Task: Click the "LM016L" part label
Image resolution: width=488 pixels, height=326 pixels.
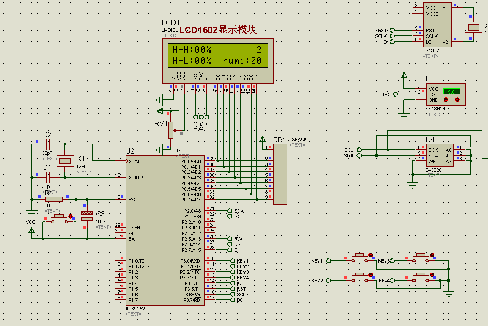Action: point(169,30)
